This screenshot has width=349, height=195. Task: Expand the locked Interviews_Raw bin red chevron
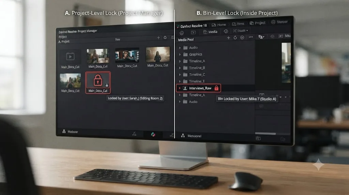pos(180,88)
